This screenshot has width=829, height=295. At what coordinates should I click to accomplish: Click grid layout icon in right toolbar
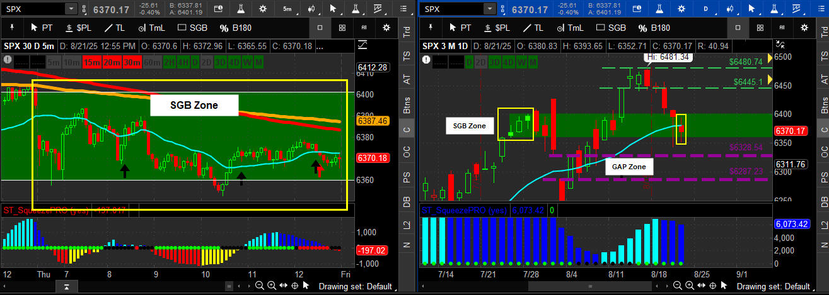pos(760,28)
